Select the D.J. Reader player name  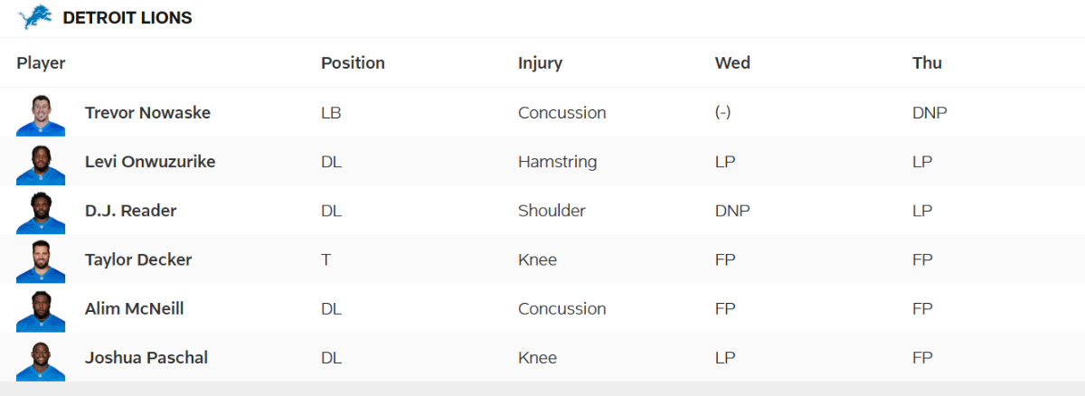point(130,211)
